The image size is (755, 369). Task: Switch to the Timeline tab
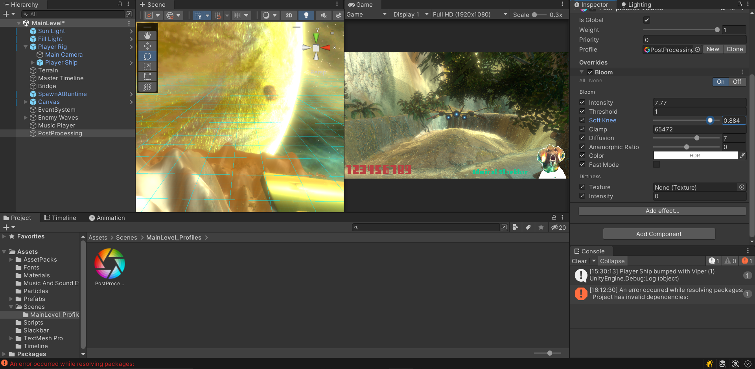(x=60, y=218)
